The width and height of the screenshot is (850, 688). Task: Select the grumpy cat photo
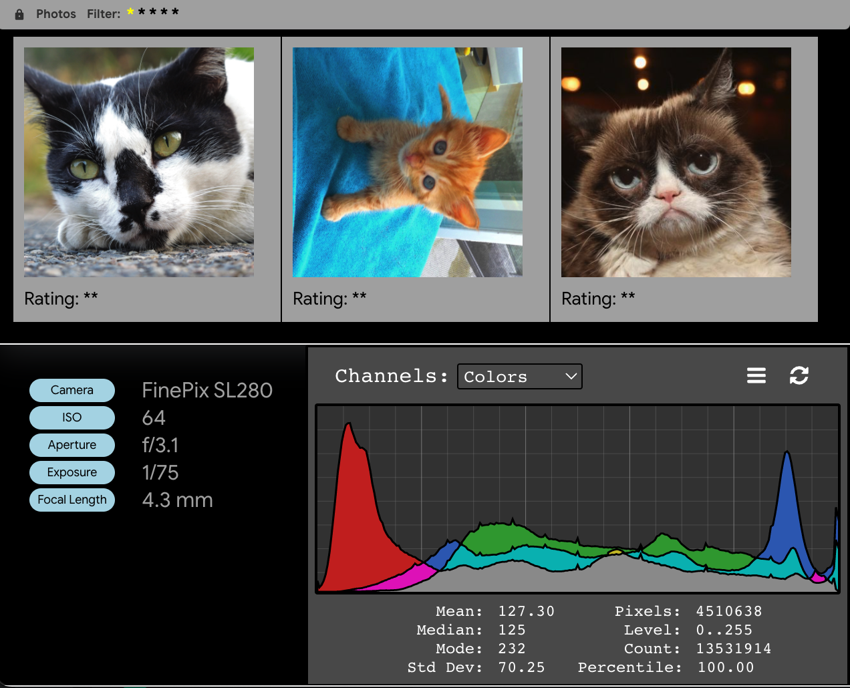(x=676, y=162)
